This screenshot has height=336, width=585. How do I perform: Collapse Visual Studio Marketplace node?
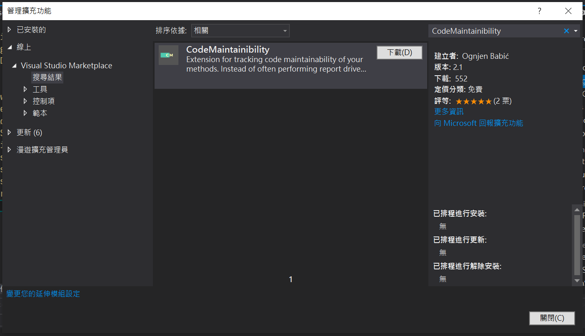click(14, 65)
